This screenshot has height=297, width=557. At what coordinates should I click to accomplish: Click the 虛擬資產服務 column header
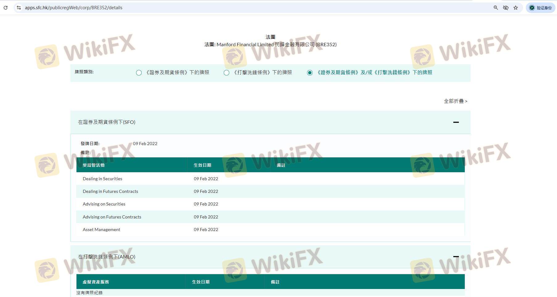point(96,282)
